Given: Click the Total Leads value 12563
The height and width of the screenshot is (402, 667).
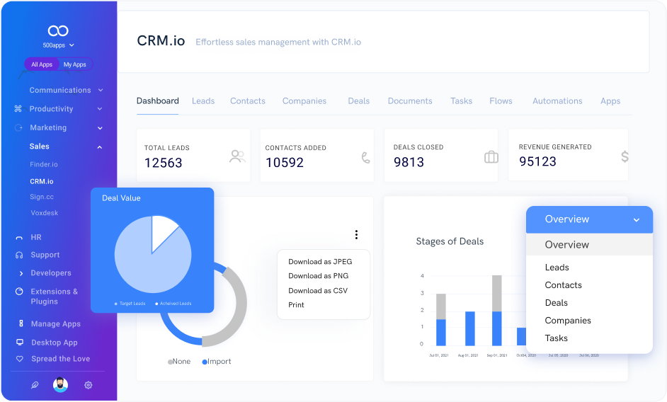Looking at the screenshot, I should [x=163, y=163].
